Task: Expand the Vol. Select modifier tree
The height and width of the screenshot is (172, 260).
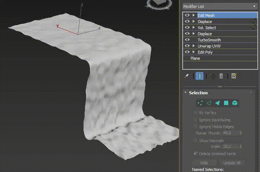Action: [x=194, y=28]
